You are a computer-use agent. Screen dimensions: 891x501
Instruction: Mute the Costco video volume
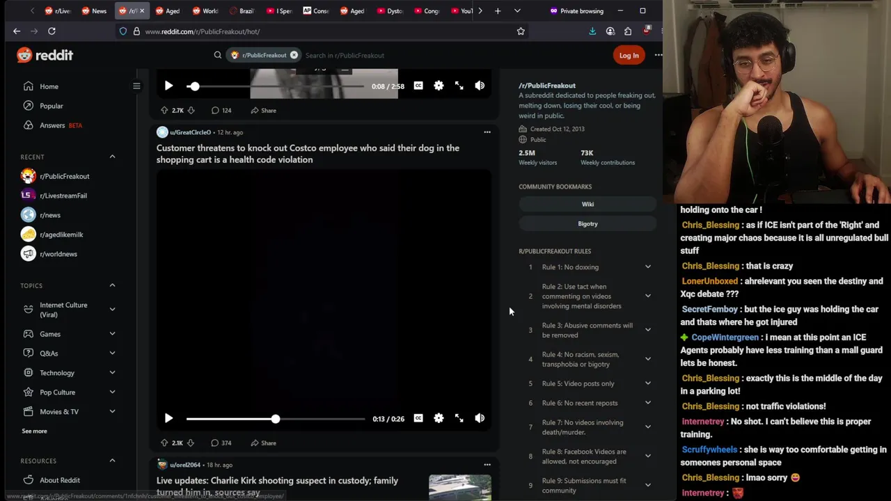(480, 418)
